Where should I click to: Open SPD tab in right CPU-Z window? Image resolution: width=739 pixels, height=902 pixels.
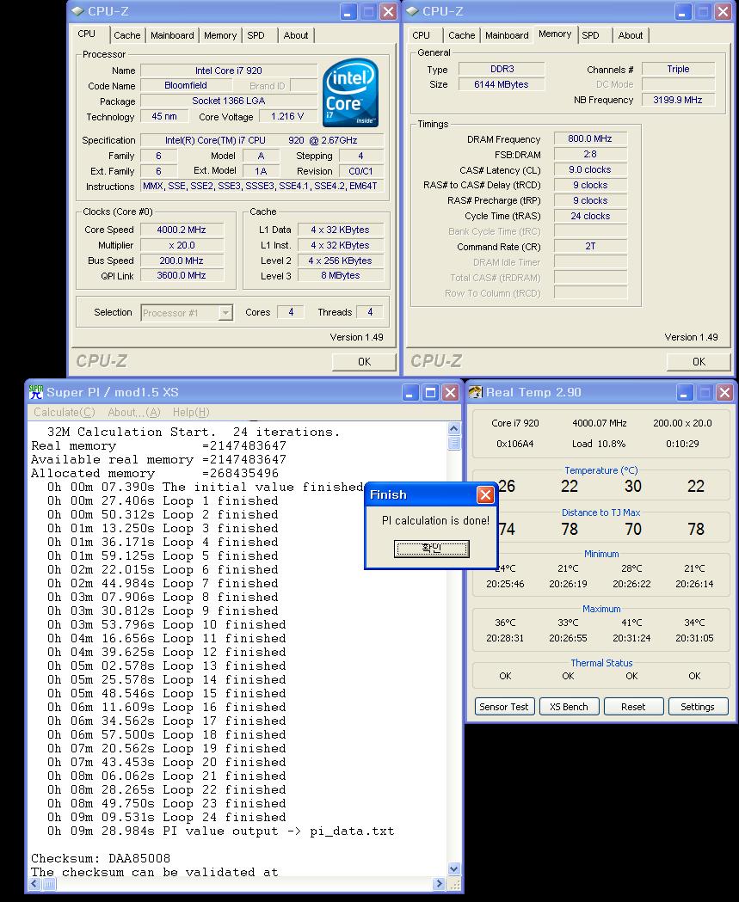[x=590, y=35]
